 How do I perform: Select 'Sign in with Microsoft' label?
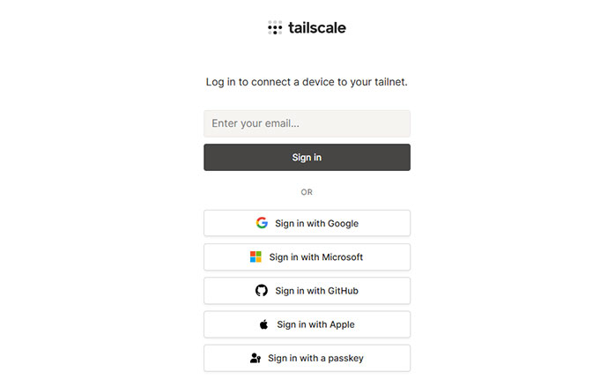(x=316, y=257)
